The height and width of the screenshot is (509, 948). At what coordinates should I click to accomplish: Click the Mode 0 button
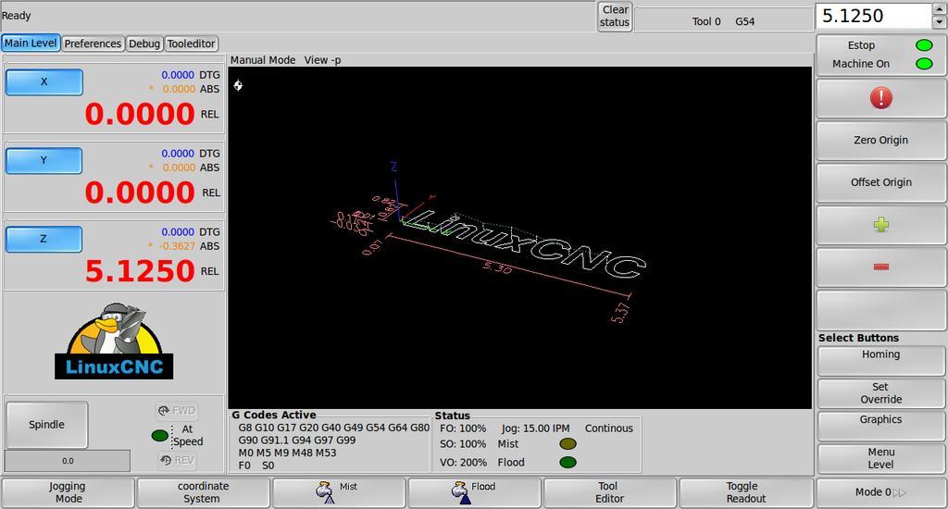tap(881, 492)
